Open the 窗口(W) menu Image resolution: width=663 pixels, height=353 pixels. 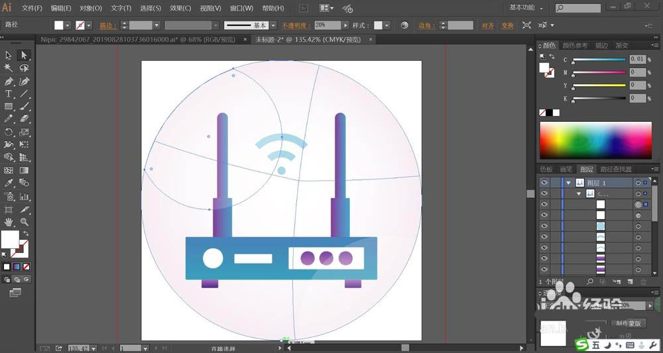(x=241, y=8)
